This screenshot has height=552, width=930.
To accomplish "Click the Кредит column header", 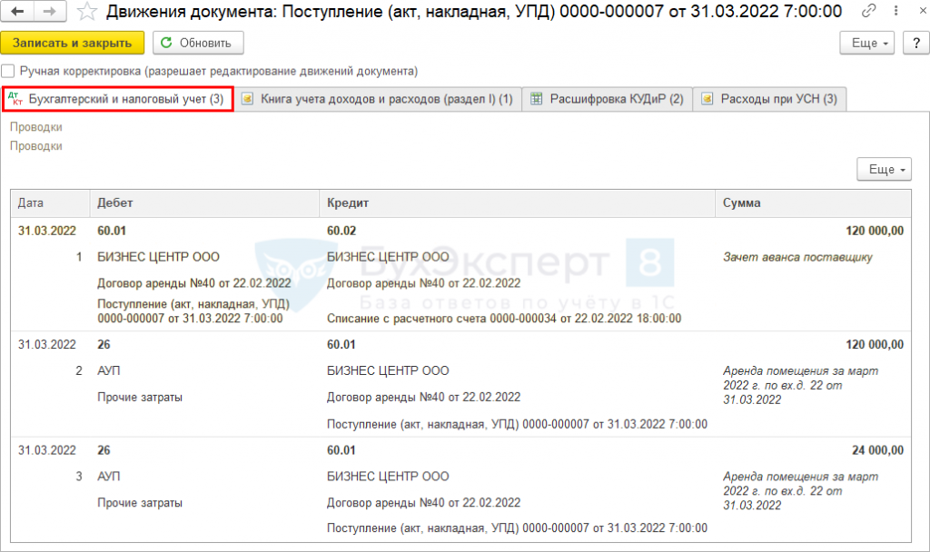I will 517,202.
